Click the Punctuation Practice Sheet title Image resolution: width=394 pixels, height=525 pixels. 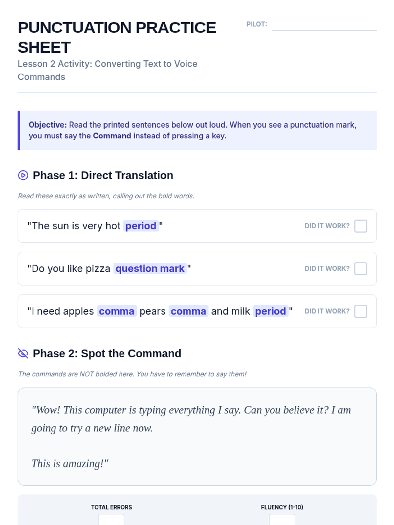coord(117,37)
